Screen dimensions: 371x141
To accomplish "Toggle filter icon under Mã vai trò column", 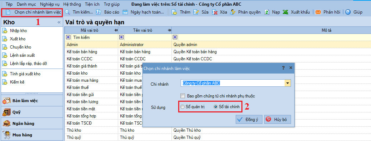I will point(68,37).
